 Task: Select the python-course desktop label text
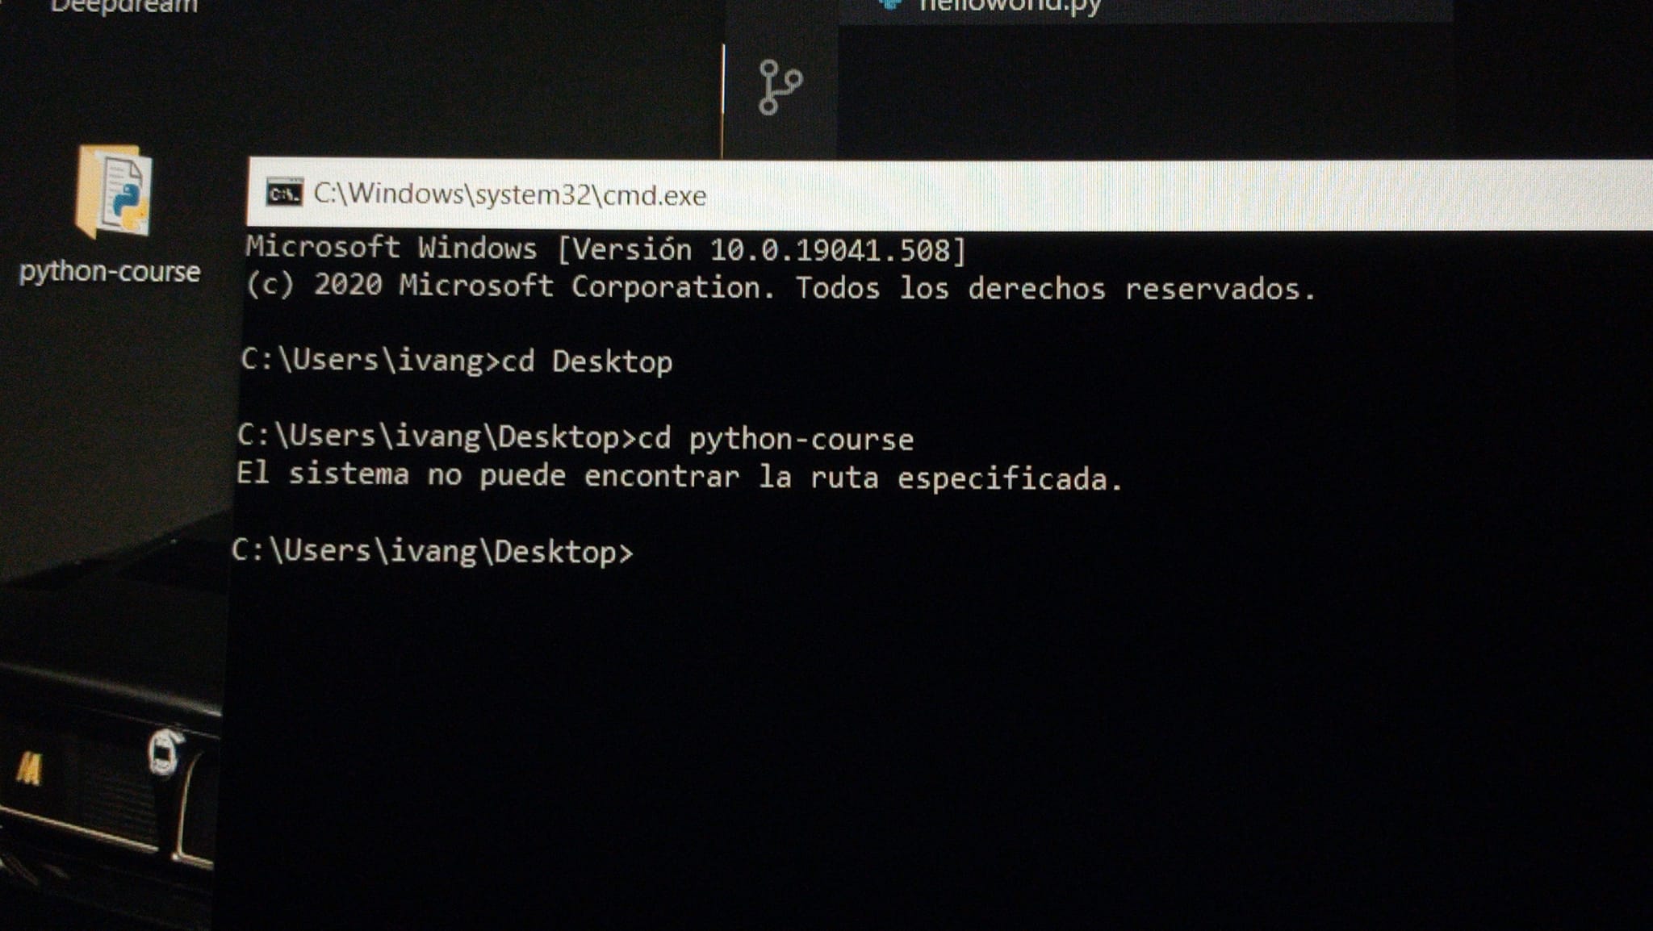(x=110, y=272)
